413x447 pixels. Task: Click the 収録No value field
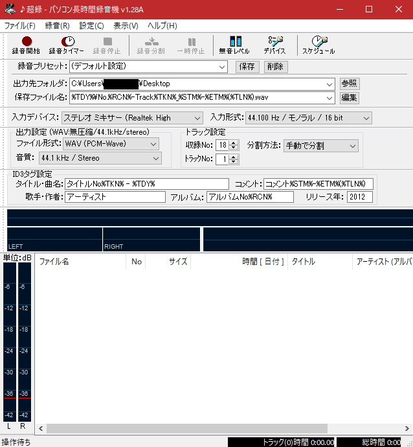[x=222, y=145]
